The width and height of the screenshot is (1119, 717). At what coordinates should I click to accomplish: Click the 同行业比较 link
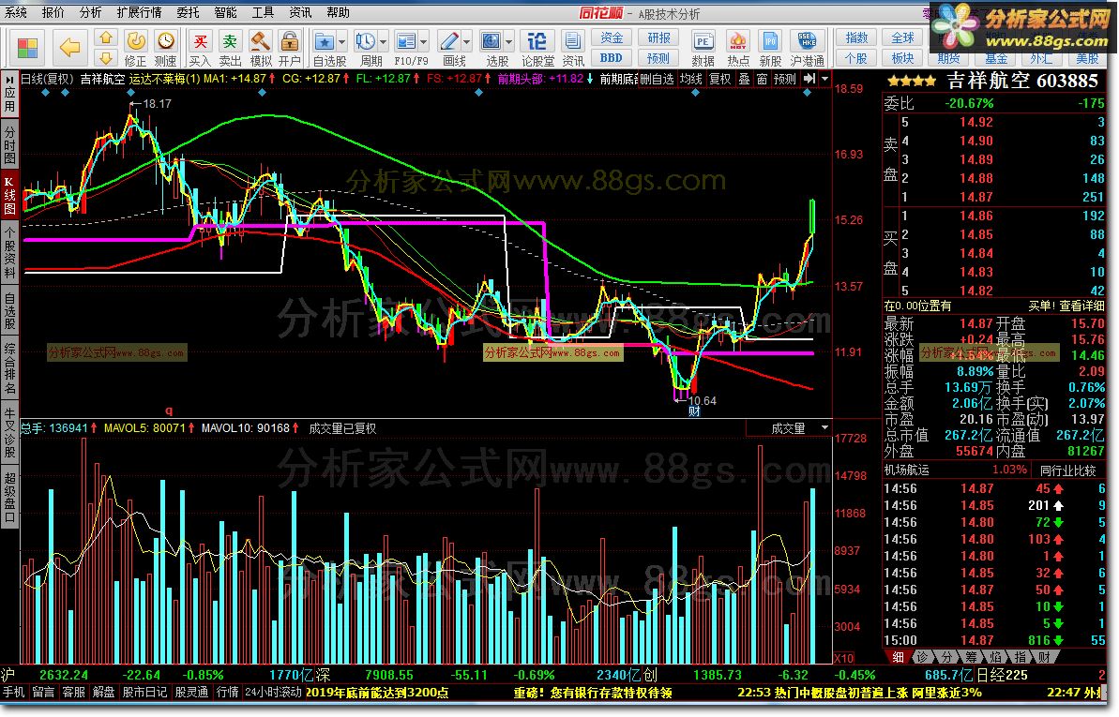(1067, 471)
